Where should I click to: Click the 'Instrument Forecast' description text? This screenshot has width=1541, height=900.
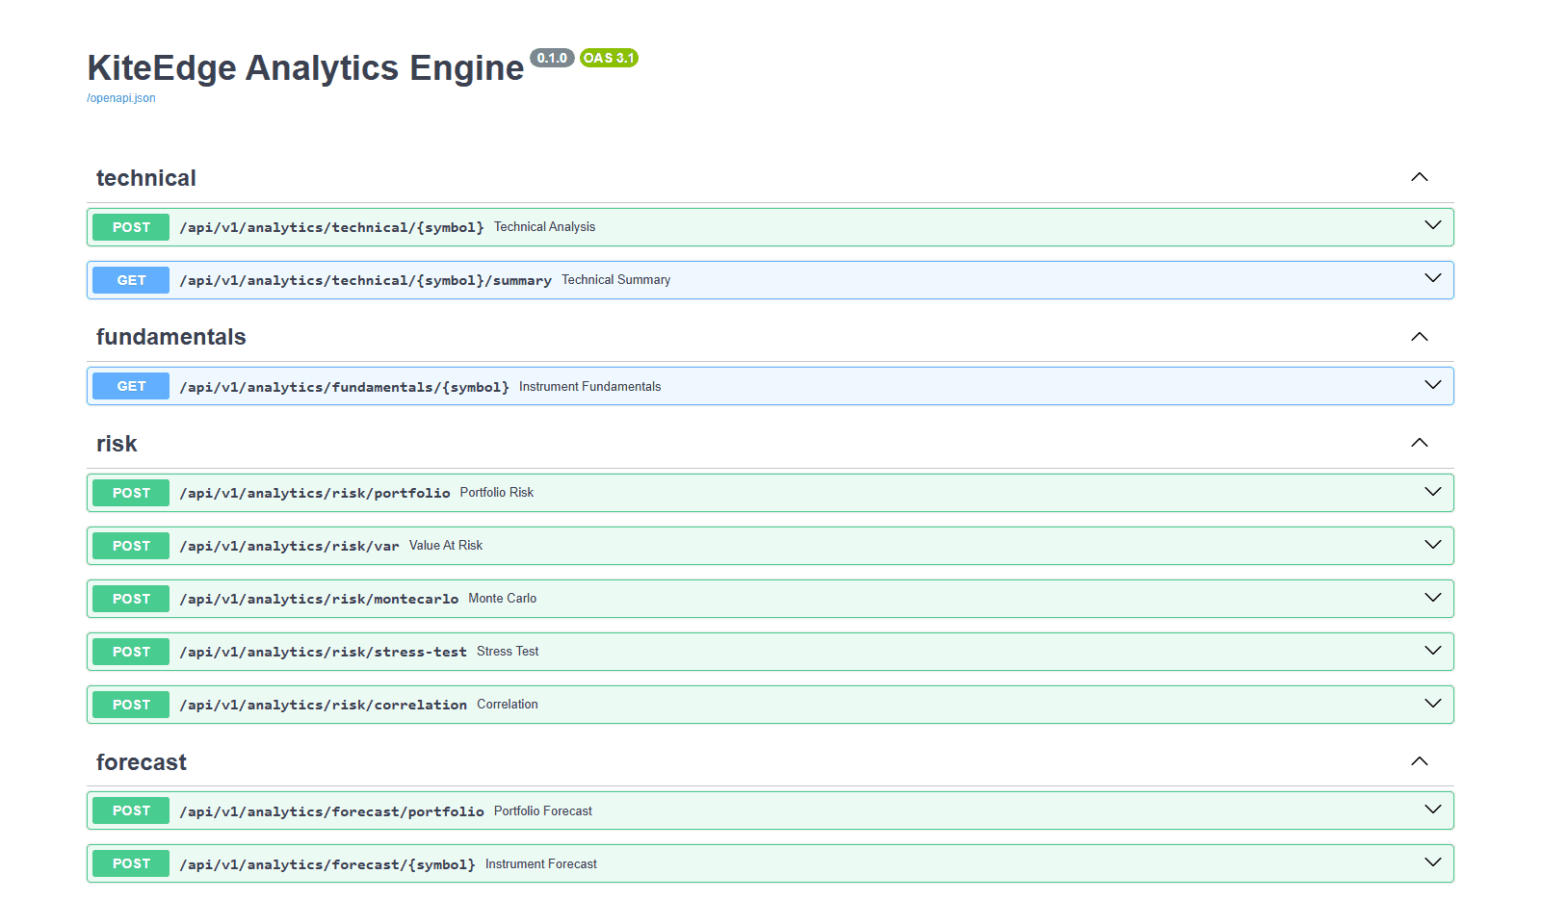click(541, 864)
